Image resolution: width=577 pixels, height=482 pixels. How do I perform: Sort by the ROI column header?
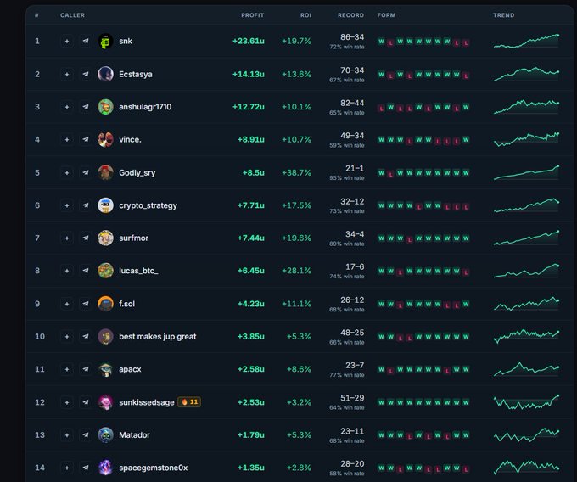pos(305,15)
